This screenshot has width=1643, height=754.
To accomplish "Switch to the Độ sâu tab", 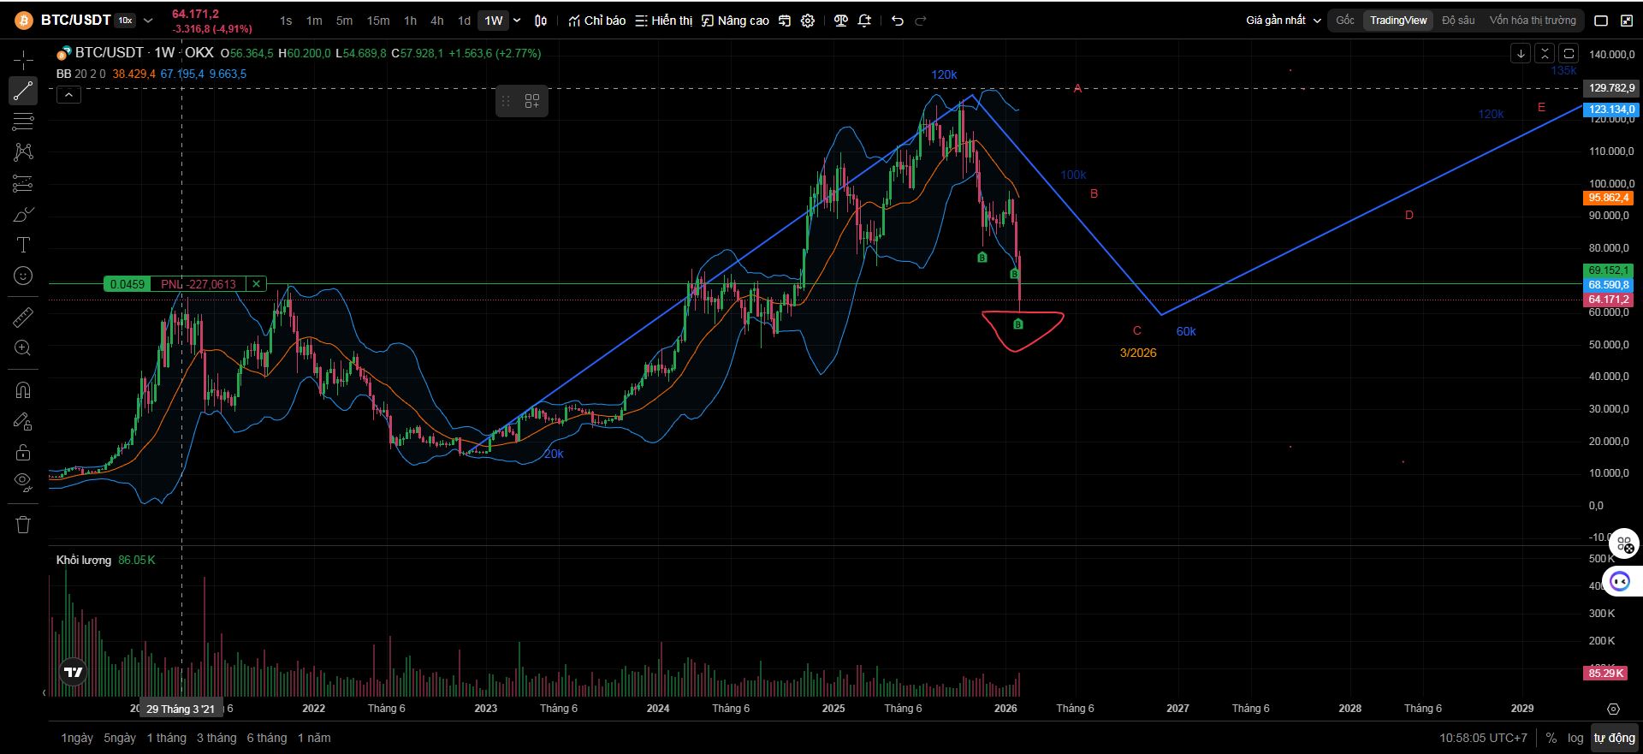I will (1458, 21).
